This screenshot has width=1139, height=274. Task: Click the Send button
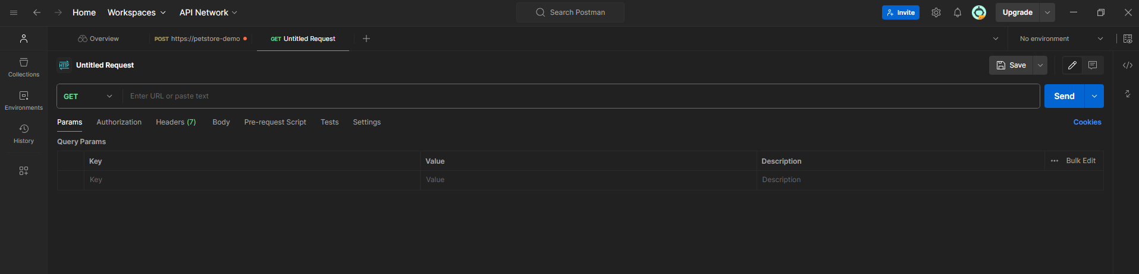1064,96
